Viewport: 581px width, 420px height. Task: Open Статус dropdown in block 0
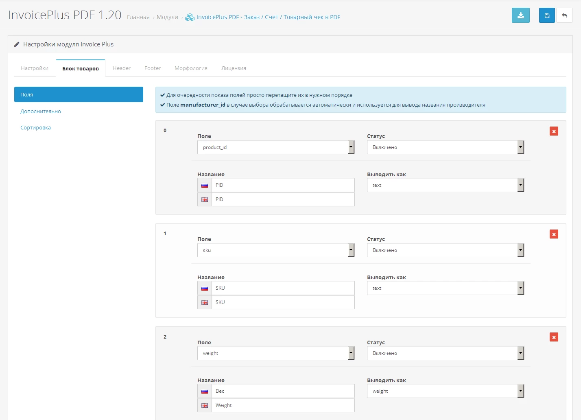(446, 147)
